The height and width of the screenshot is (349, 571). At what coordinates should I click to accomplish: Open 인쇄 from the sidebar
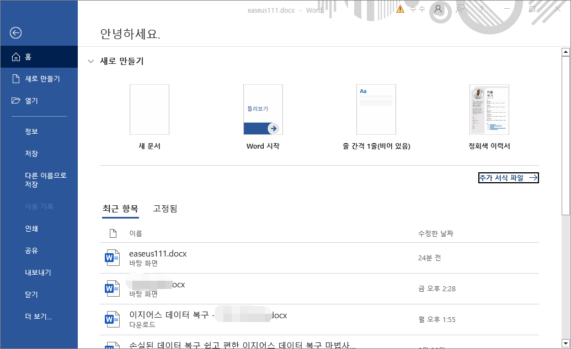(33, 228)
